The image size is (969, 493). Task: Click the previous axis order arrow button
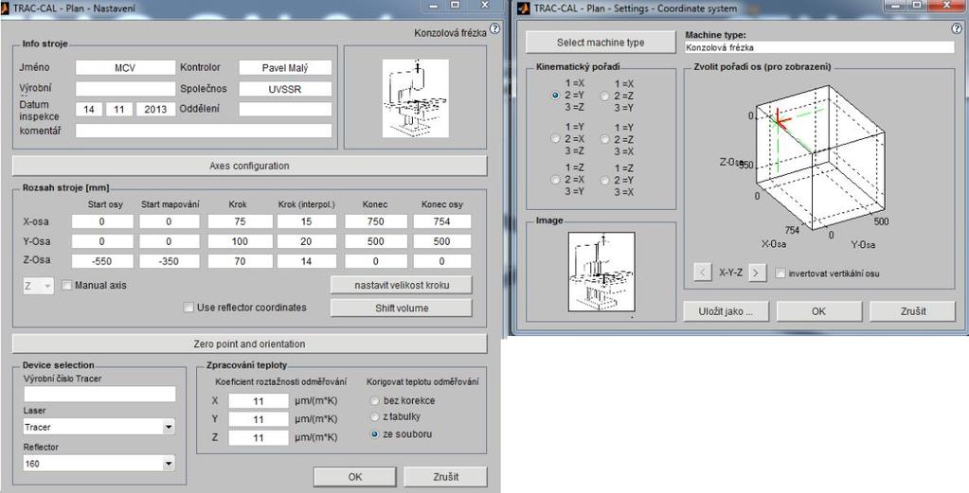703,273
